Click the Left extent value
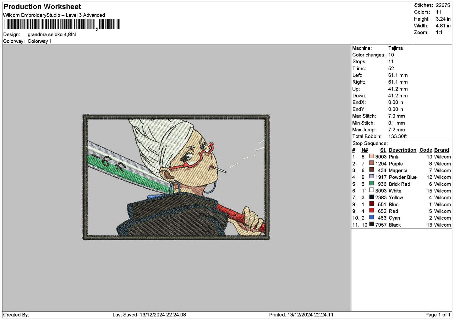This screenshot has width=454, height=320. coord(398,75)
